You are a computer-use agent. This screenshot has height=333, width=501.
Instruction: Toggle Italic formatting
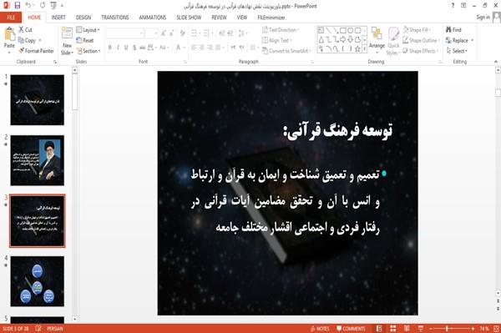(118, 48)
